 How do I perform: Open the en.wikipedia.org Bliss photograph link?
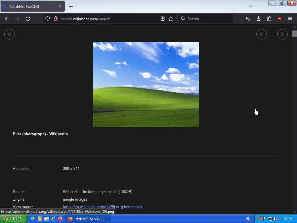tap(102, 207)
